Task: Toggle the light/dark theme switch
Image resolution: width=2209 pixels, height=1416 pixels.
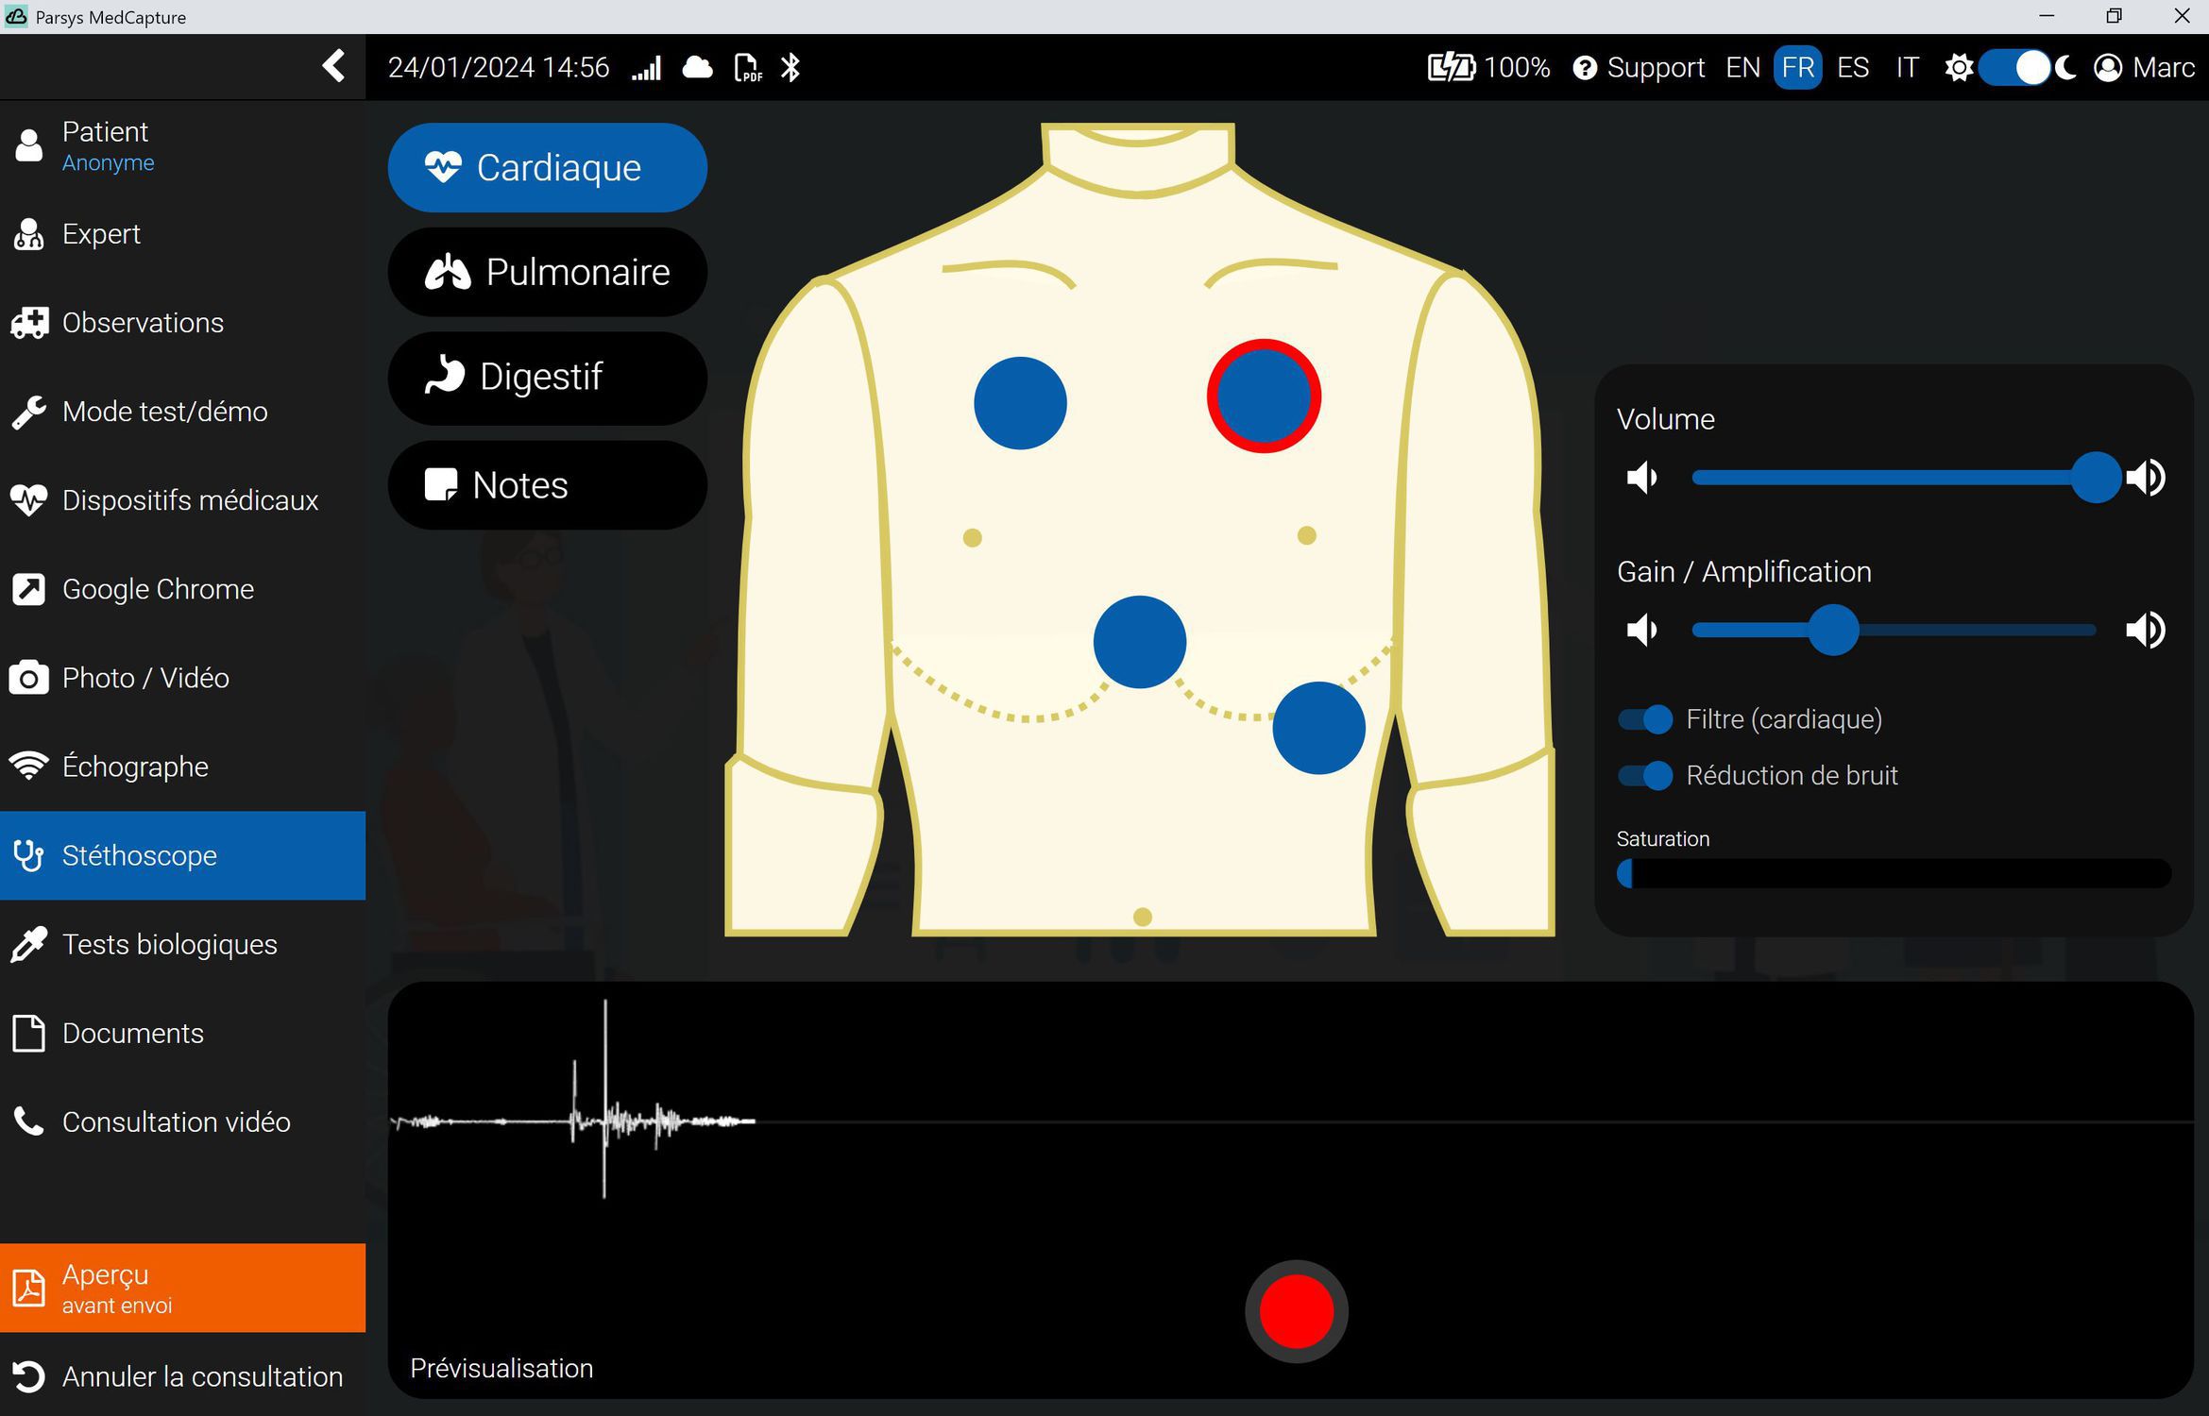Action: [x=2014, y=68]
